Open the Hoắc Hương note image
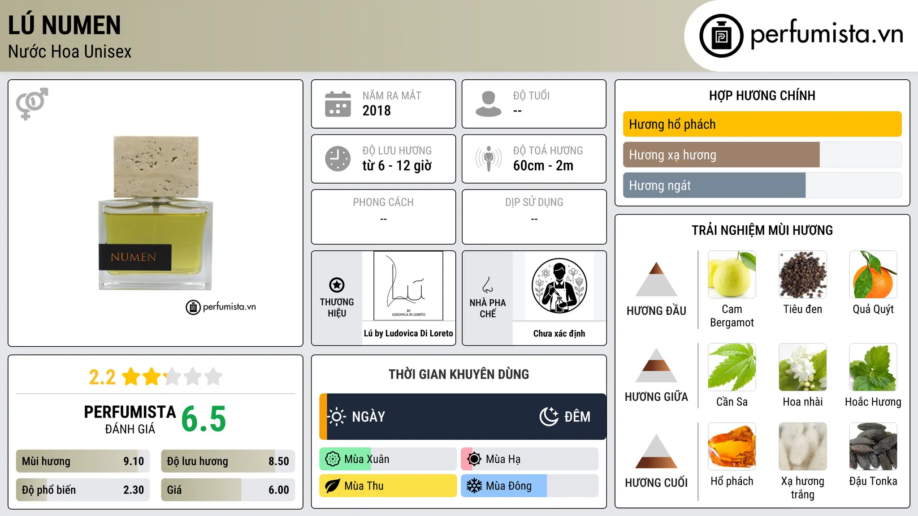 (x=873, y=367)
